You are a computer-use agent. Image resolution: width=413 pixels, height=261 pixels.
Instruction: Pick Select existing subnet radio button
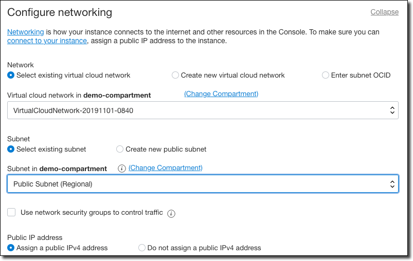click(11, 149)
